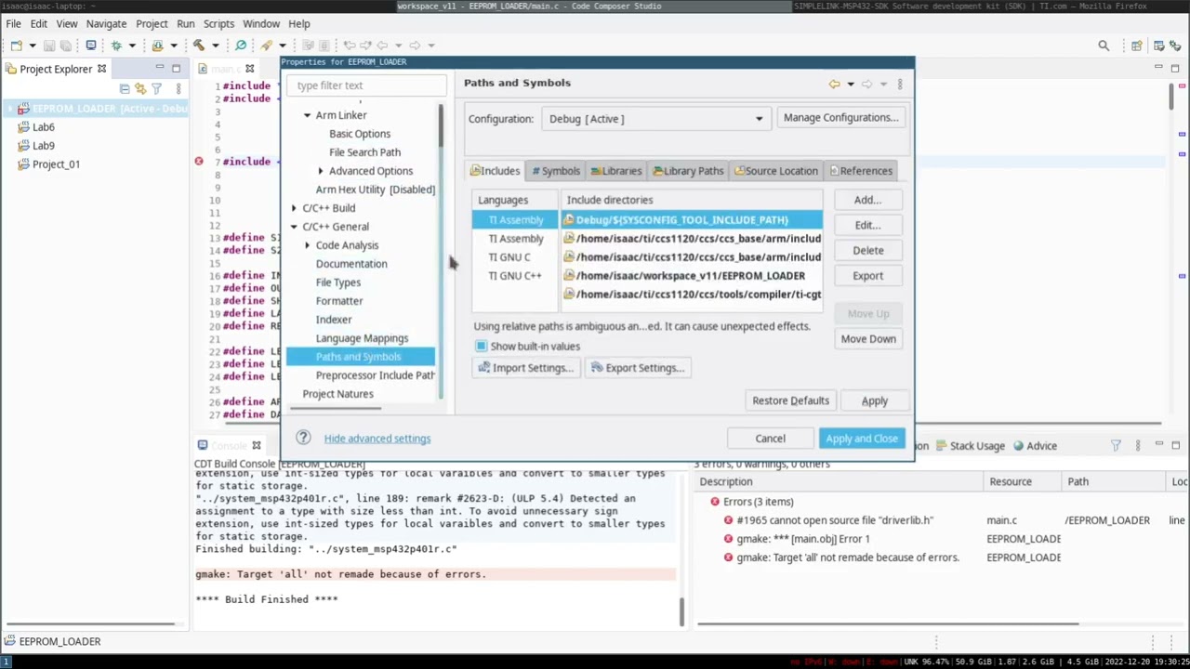Open the Stack Usage view tab

pos(970,446)
